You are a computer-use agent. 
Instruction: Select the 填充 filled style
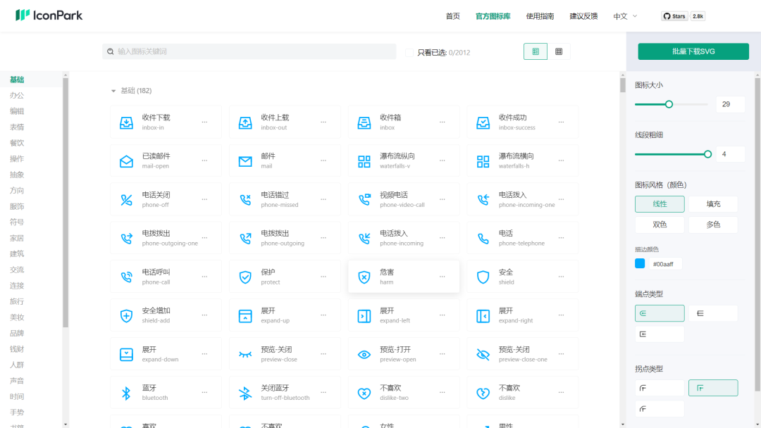coord(713,204)
